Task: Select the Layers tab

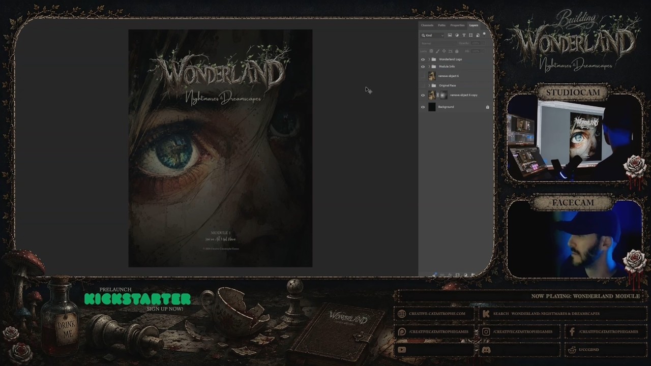Action: (x=474, y=25)
